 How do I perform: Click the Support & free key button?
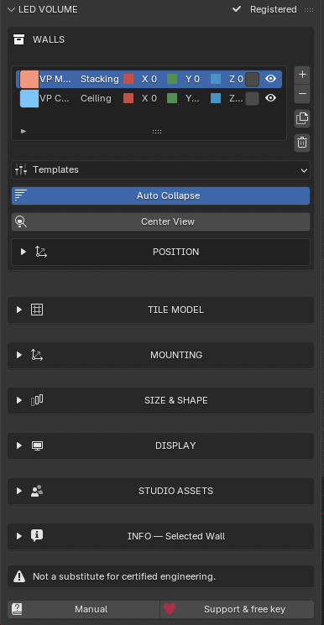(x=237, y=609)
